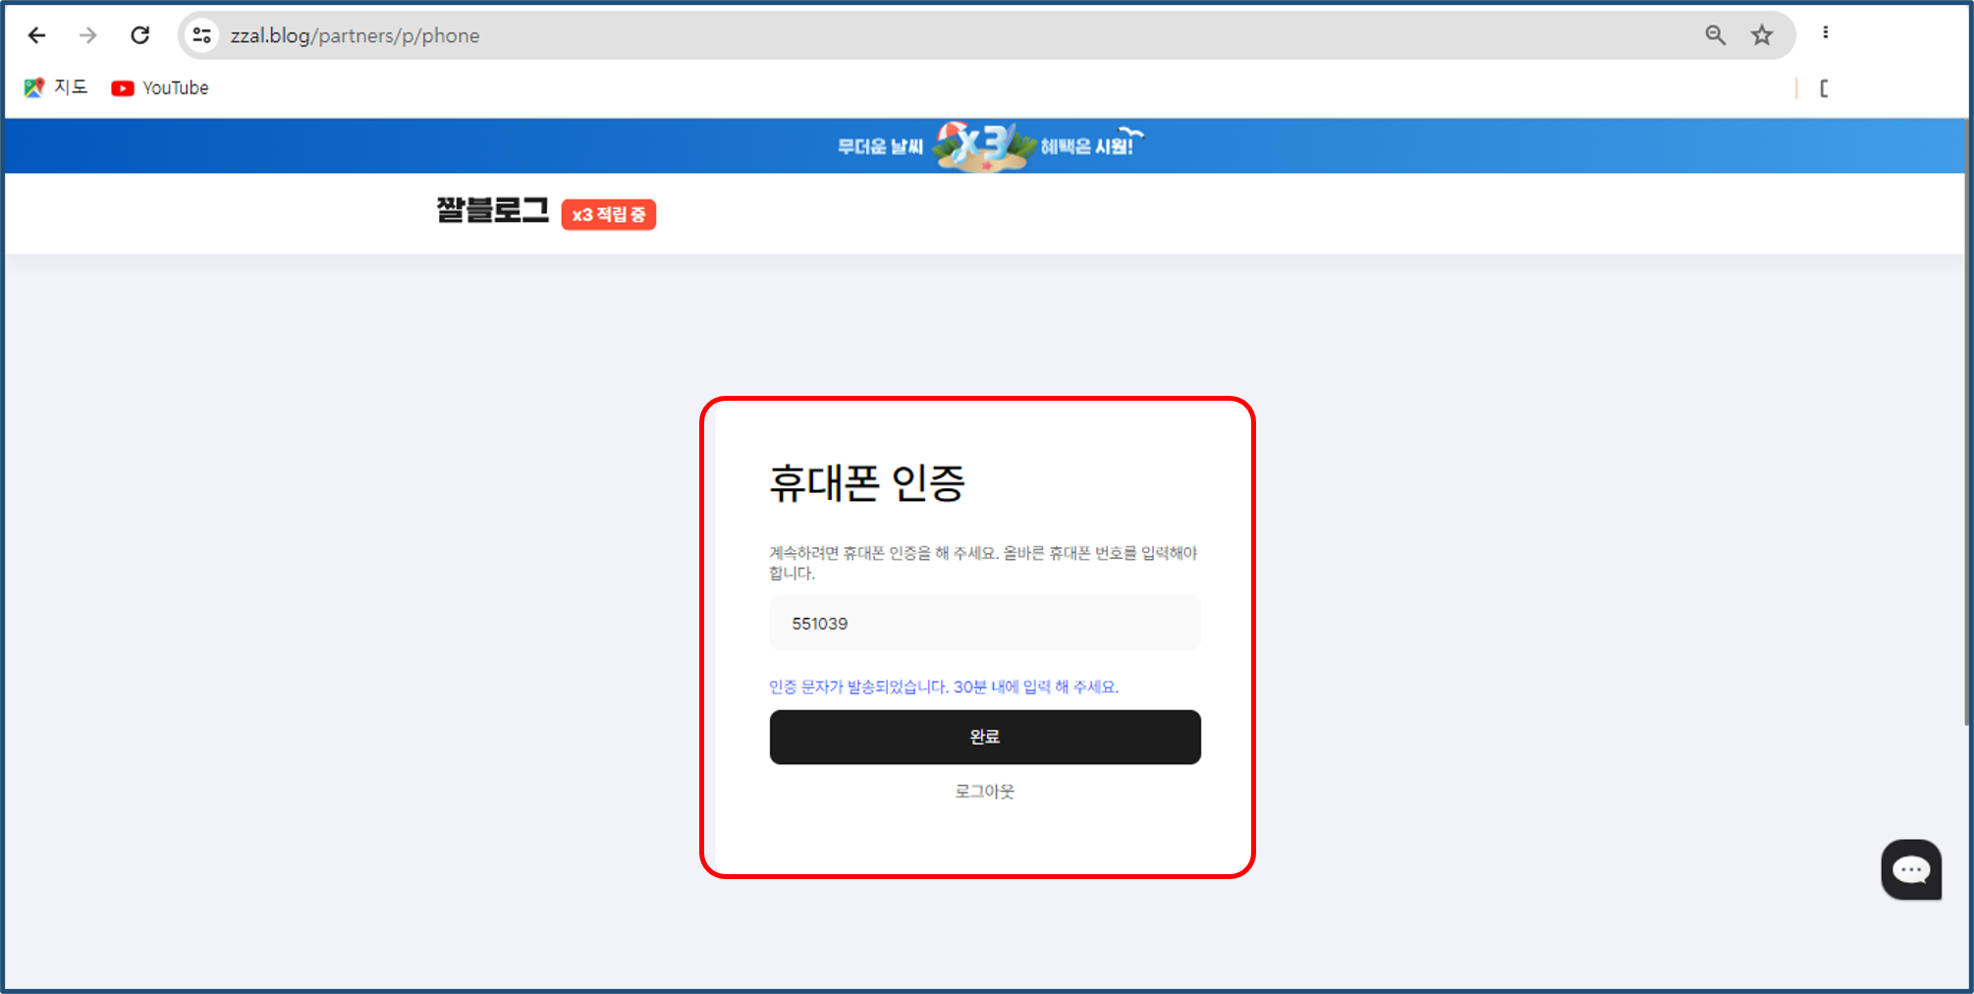The width and height of the screenshot is (1974, 994).
Task: Click the YouTube icon in bookmarks bar
Action: (x=122, y=87)
